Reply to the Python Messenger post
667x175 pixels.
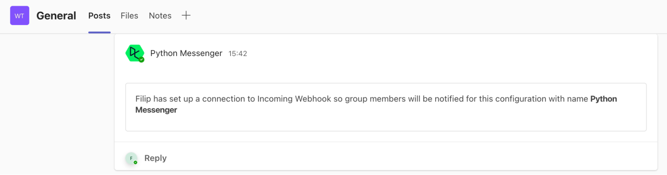(x=155, y=158)
